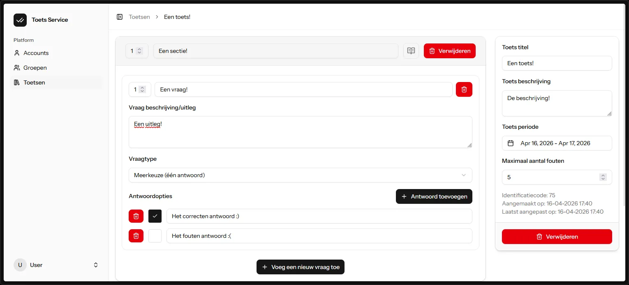Click the calendar icon in Toets periode
The height and width of the screenshot is (285, 629).
click(x=511, y=143)
